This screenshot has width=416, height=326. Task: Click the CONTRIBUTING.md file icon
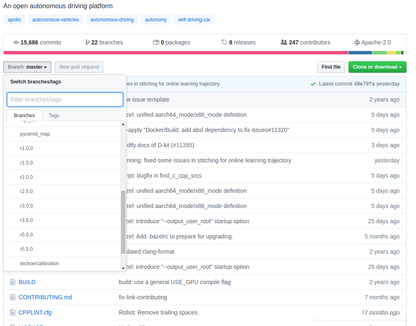[12, 297]
